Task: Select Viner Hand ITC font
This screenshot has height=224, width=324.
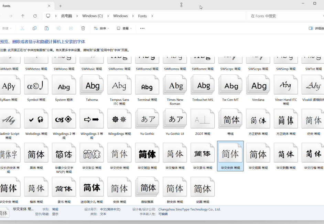Action: click(x=286, y=90)
